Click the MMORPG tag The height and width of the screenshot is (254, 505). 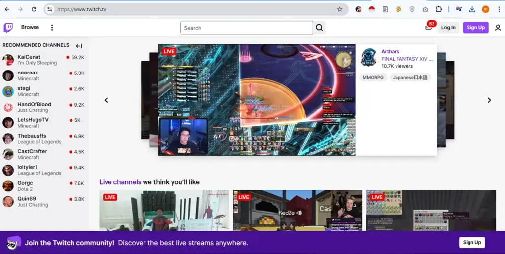tap(373, 77)
